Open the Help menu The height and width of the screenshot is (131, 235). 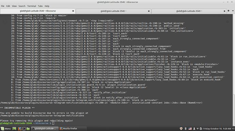[x=47, y=6]
